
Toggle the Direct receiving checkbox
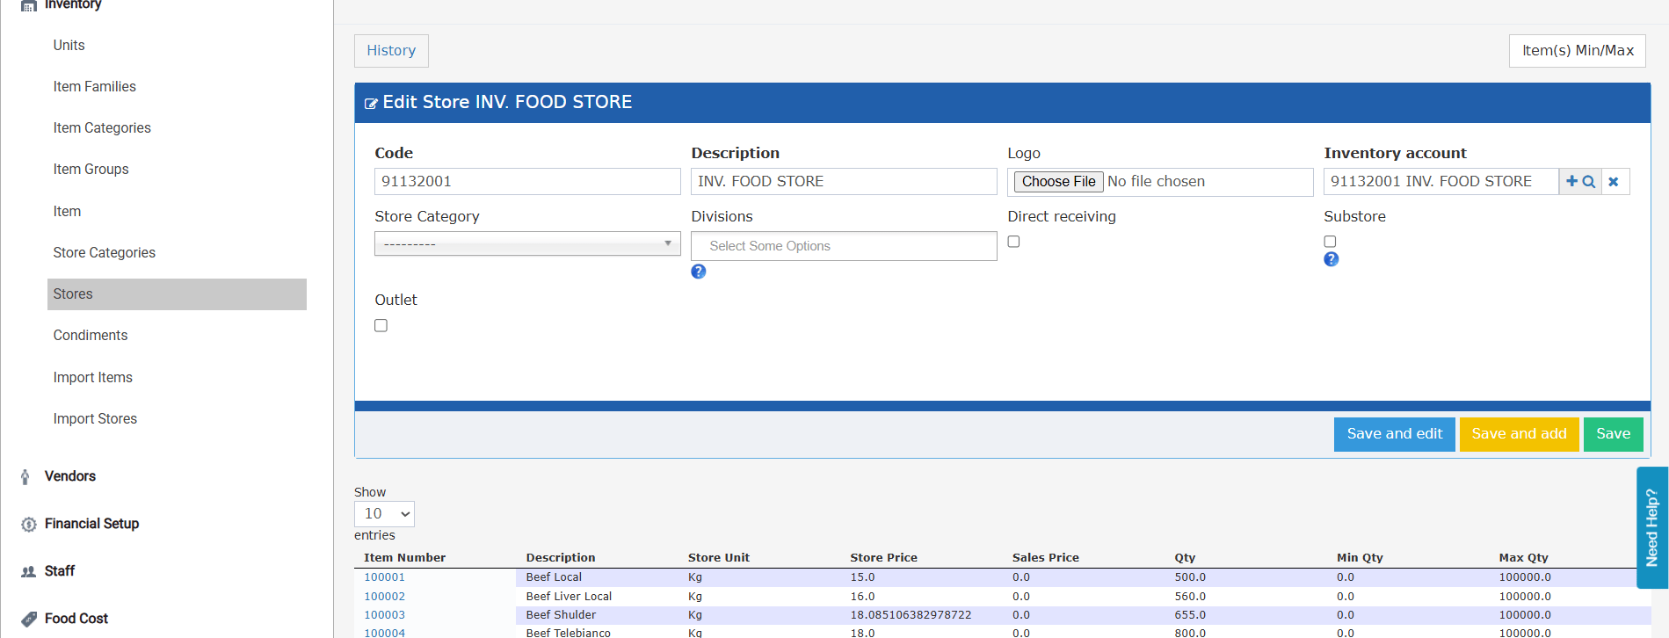(x=1013, y=242)
